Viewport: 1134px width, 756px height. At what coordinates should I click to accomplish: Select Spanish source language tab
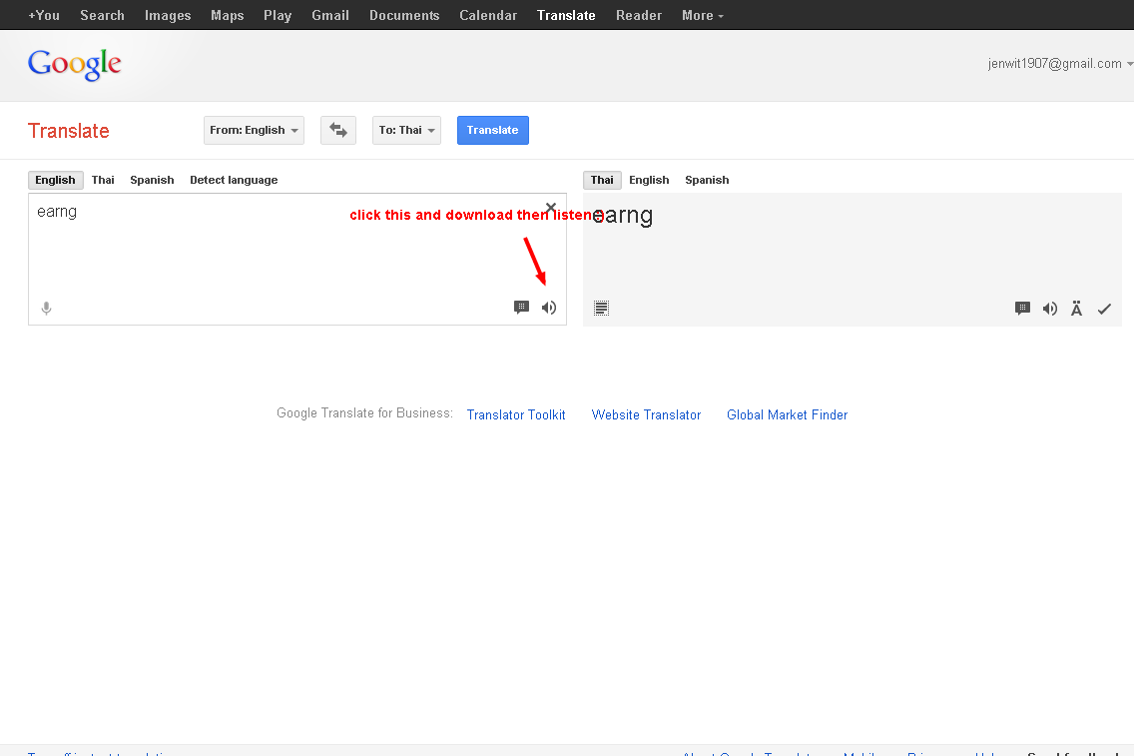(152, 180)
